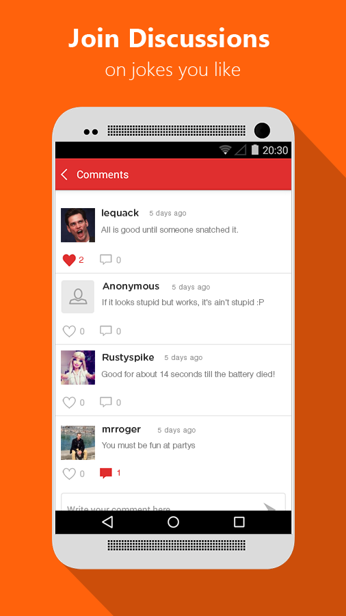This screenshot has height=616, width=346.
Task: Tap the Android back navigation triangle
Action: (107, 522)
